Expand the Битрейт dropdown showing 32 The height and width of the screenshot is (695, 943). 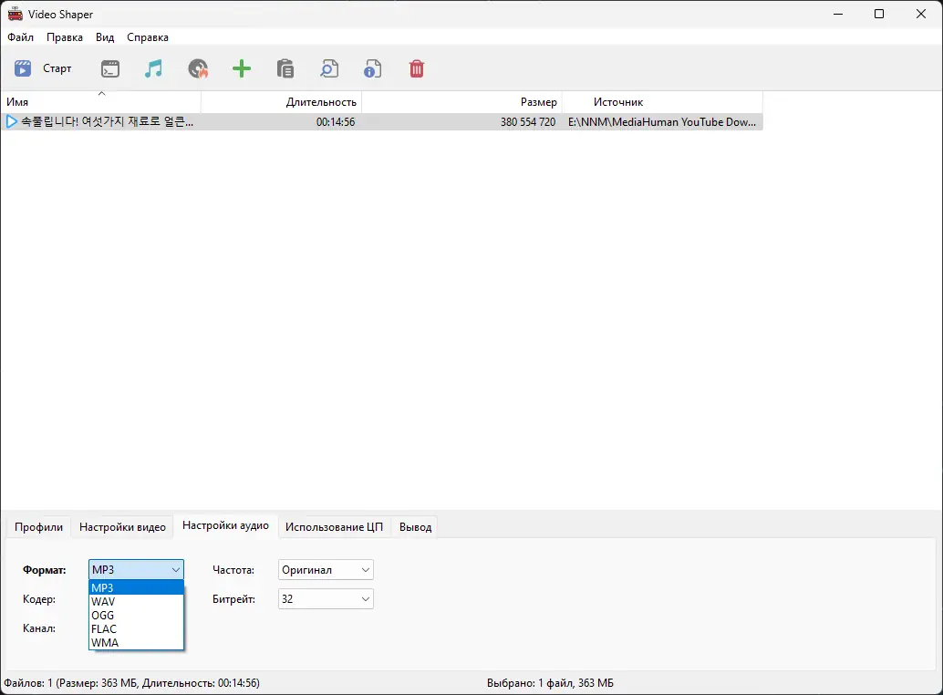click(326, 599)
